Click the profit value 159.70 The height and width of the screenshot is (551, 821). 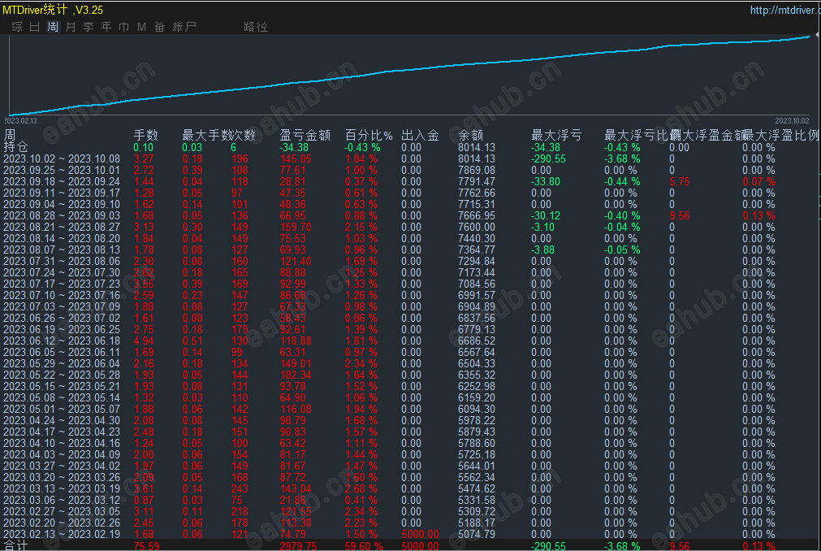coord(296,227)
